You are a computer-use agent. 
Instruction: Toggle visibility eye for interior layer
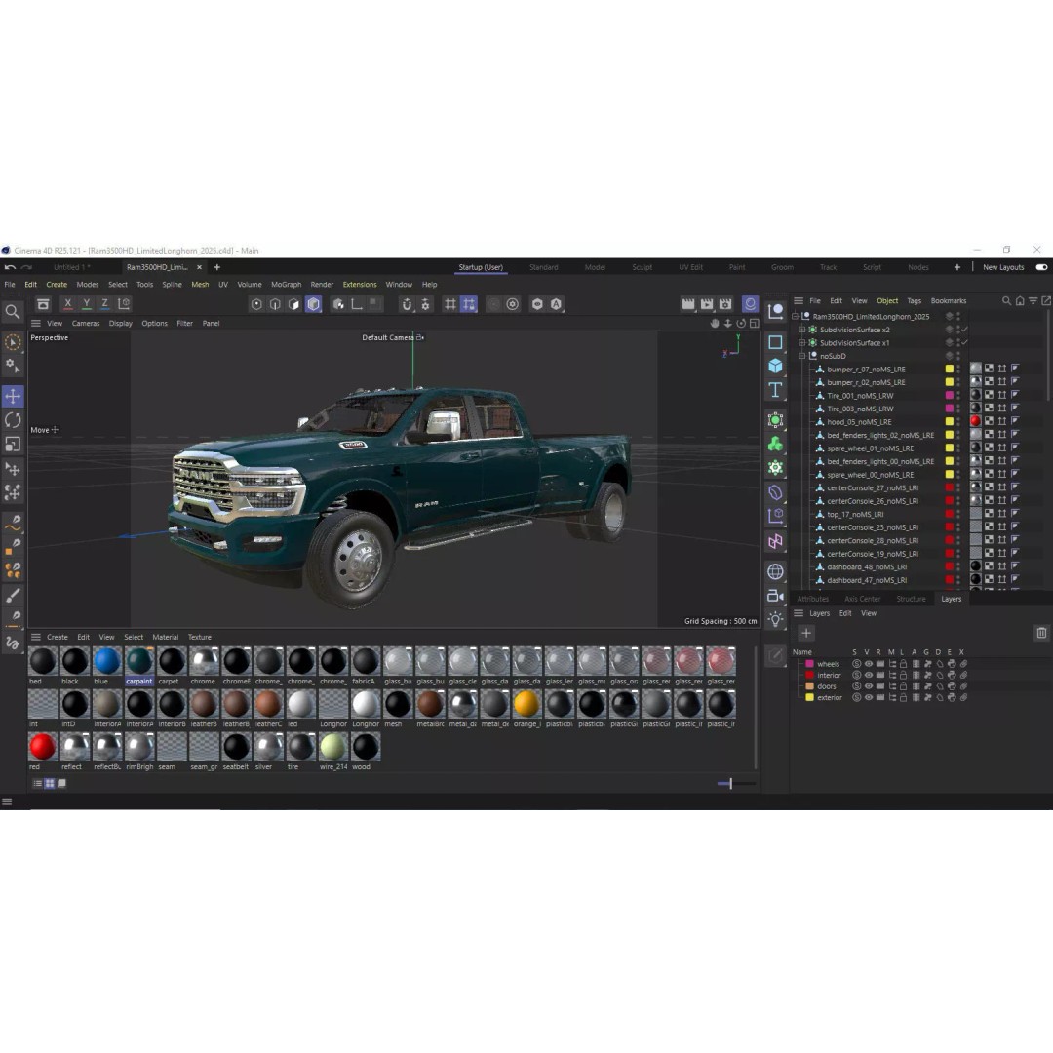pyautogui.click(x=869, y=675)
